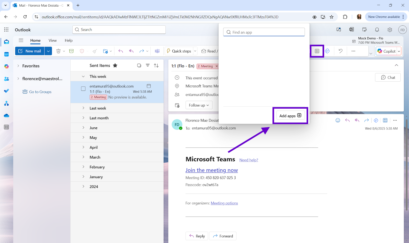
Task: Expand the June group
Action: (83, 128)
